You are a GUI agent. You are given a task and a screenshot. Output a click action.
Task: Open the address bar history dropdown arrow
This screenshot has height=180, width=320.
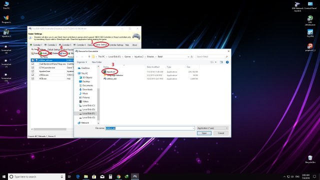(x=188, y=56)
